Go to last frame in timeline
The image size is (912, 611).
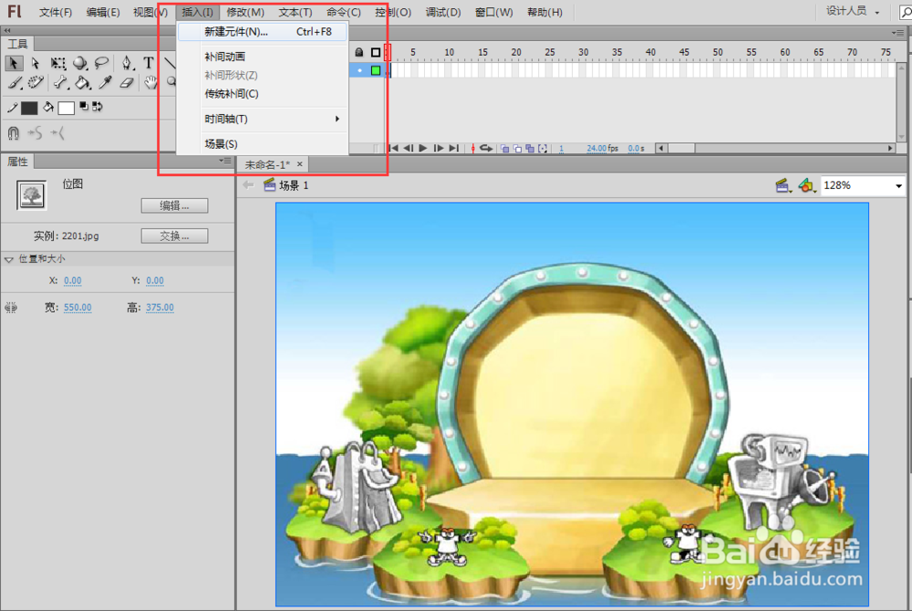[453, 149]
